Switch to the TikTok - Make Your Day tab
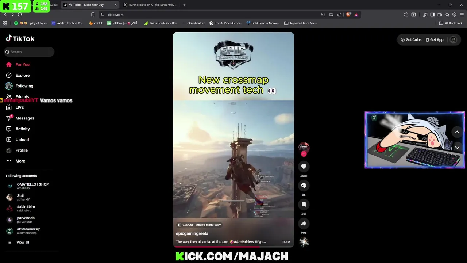The height and width of the screenshot is (263, 467). click(x=90, y=5)
